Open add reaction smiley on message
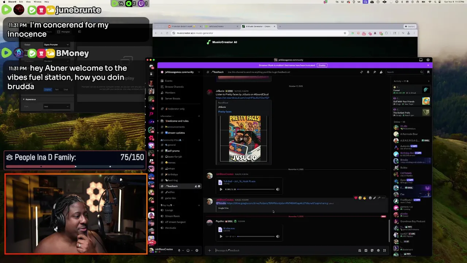 coord(370,198)
